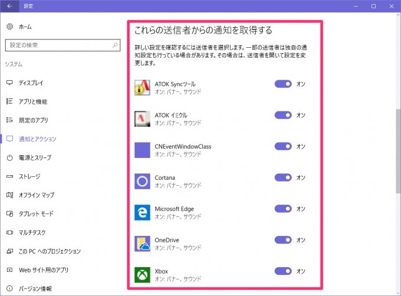401x296 pixels.
Task: Click the マルチタスク icon
Action: point(9,232)
